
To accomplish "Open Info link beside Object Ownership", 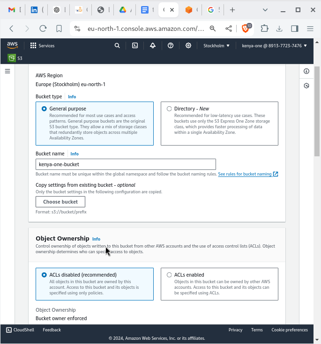I will pos(96,239).
